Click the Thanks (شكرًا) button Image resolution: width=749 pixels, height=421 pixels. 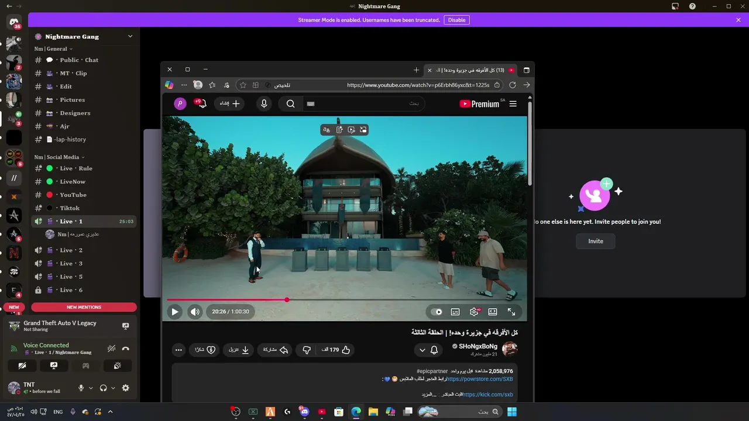[205, 350]
